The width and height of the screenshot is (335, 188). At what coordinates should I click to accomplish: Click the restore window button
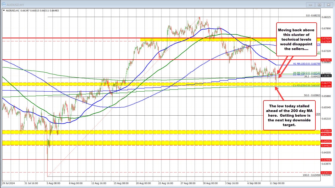pyautogui.click(x=319, y=4)
